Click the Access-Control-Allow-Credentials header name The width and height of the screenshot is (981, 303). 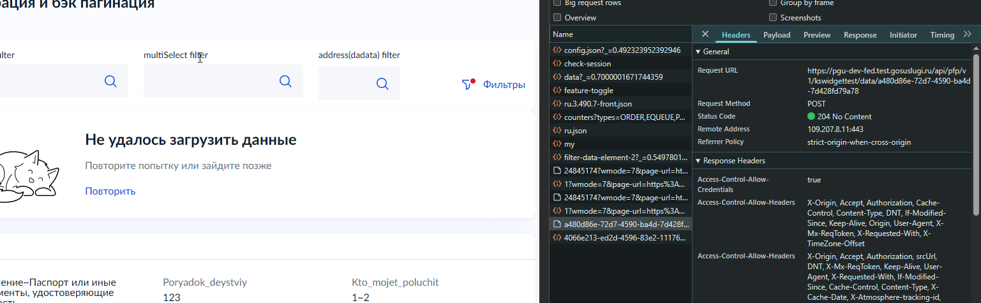pos(733,184)
